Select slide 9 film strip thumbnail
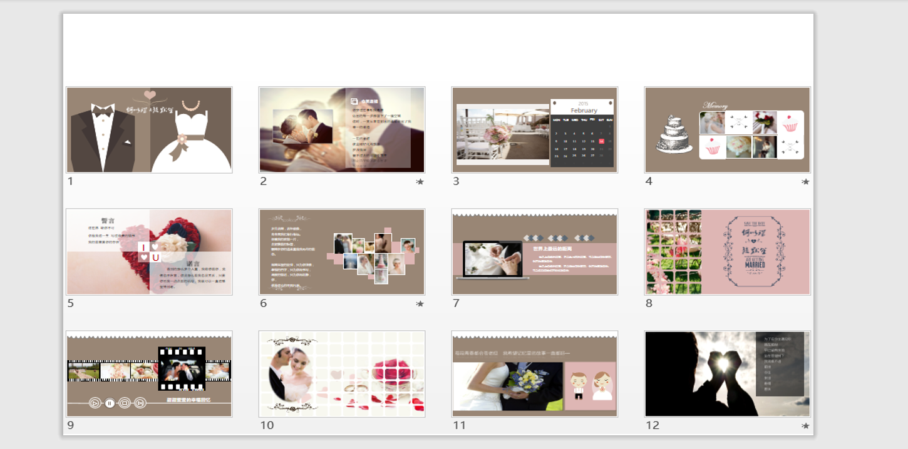The height and width of the screenshot is (449, 908). tap(149, 374)
